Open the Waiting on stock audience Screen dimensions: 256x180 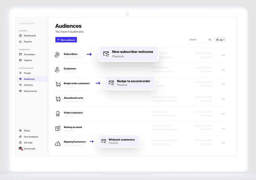[x=73, y=127]
